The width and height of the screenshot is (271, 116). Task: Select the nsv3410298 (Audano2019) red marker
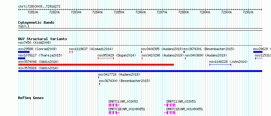pos(142,58)
